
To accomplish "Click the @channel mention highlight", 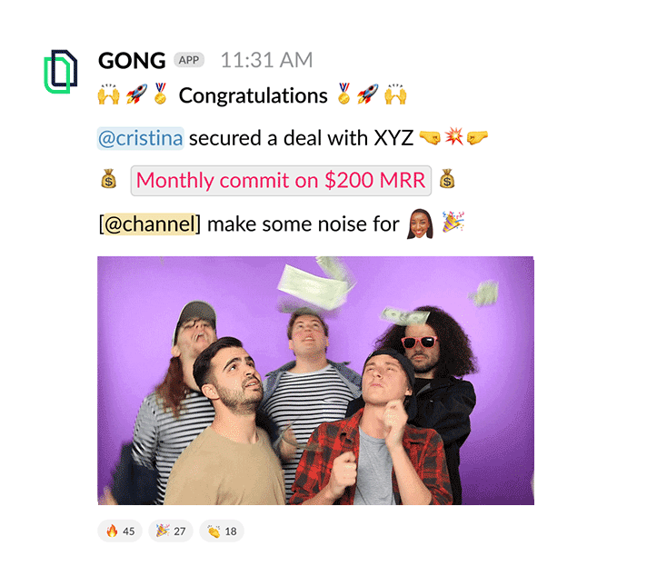I will point(149,224).
